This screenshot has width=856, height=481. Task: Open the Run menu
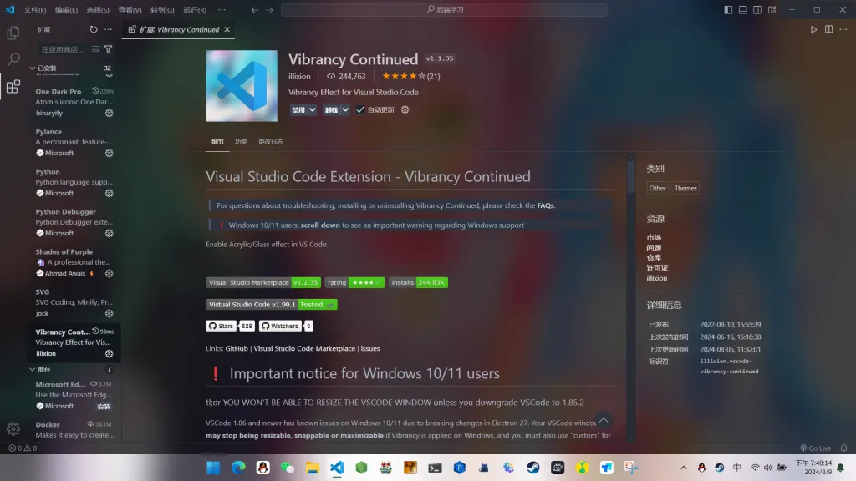195,10
